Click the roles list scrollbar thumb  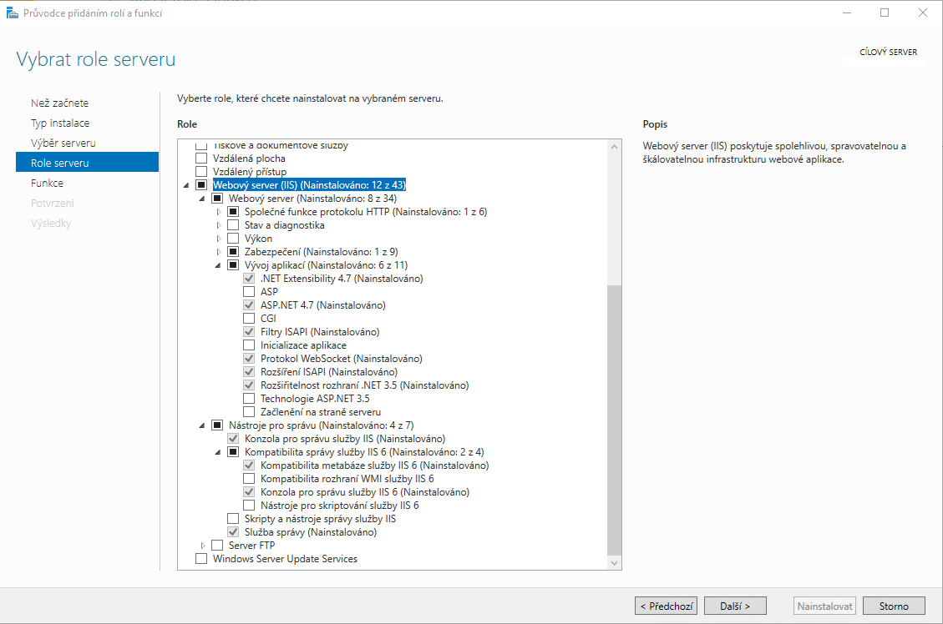click(614, 420)
